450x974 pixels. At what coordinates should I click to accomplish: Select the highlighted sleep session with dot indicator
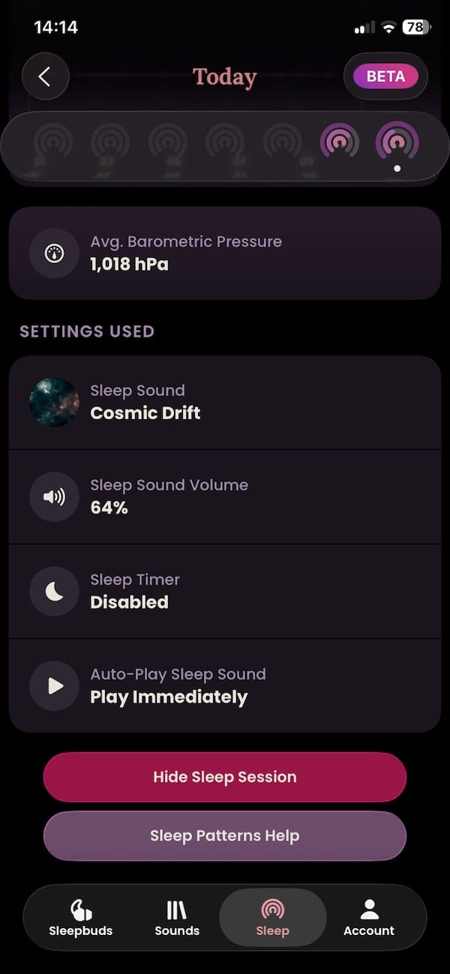[397, 142]
